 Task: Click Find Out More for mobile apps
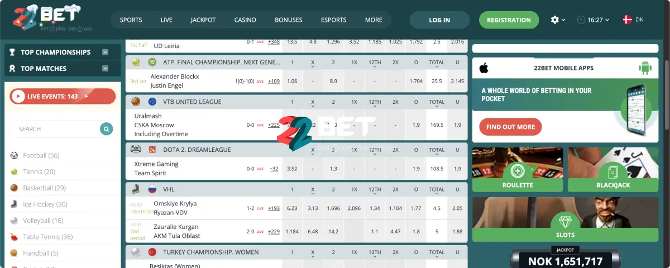click(x=510, y=127)
